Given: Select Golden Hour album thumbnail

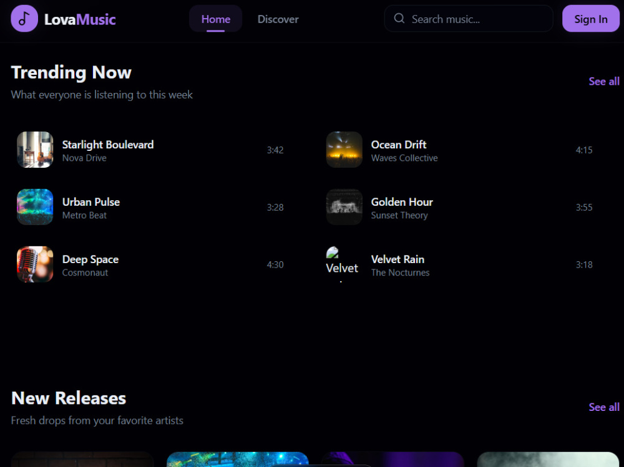Looking at the screenshot, I should pos(344,207).
